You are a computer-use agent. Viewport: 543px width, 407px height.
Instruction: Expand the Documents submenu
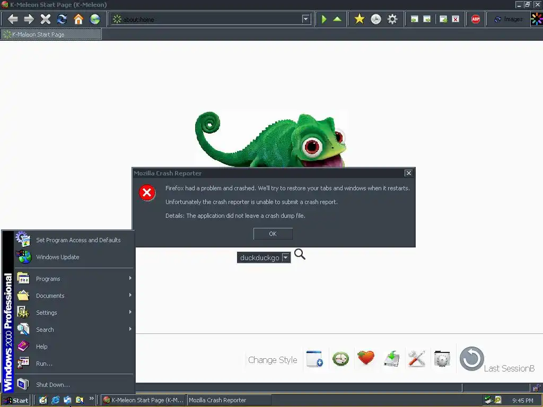coord(74,296)
